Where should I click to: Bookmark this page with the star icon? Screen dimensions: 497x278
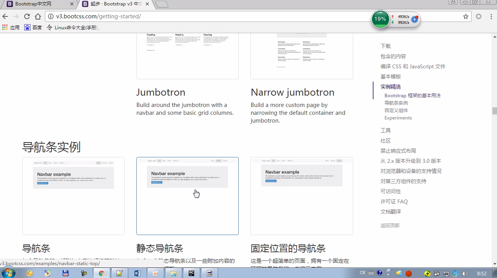point(465,16)
